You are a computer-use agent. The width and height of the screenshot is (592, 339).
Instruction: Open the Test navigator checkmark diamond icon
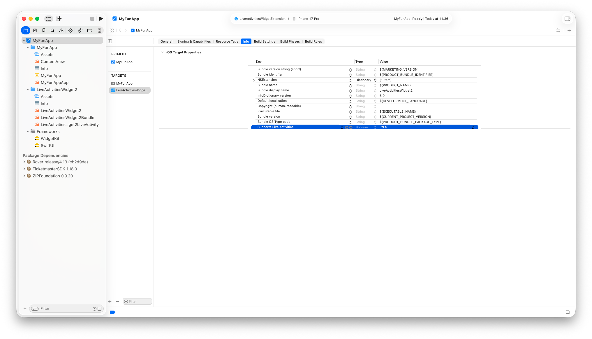coord(70,30)
